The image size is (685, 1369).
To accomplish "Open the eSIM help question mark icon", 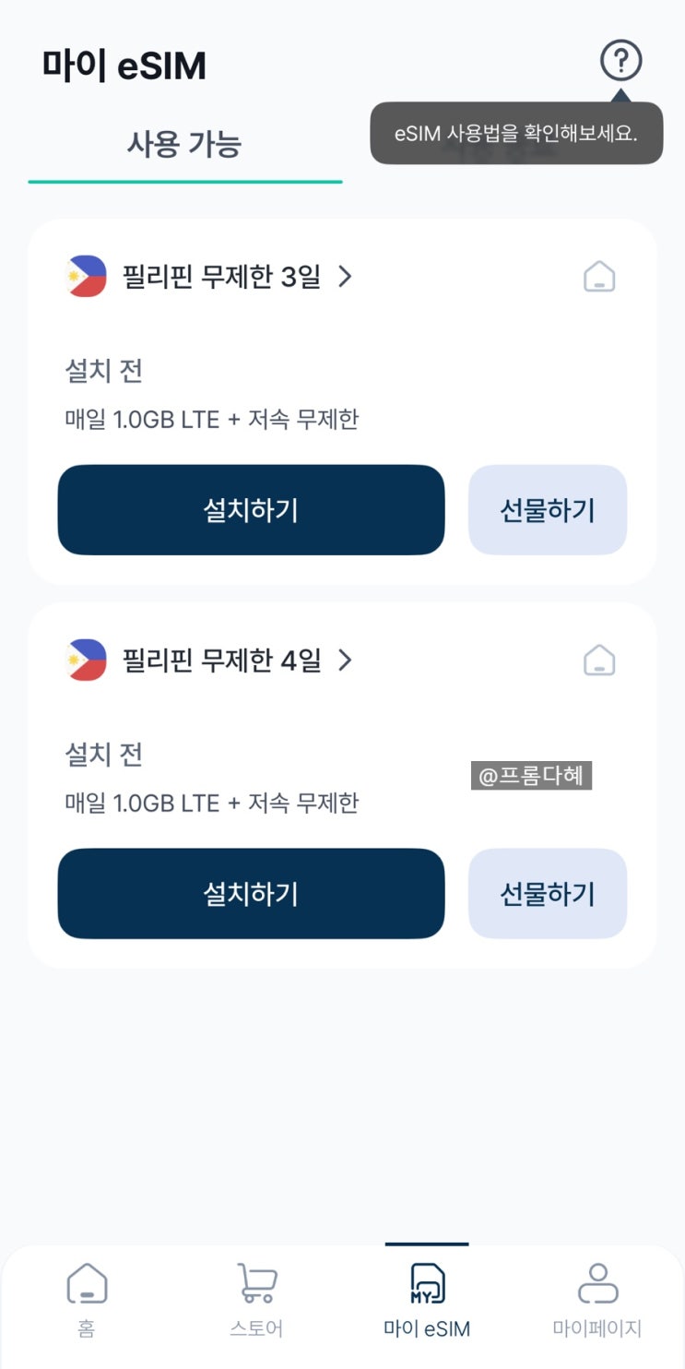I will tap(620, 61).
